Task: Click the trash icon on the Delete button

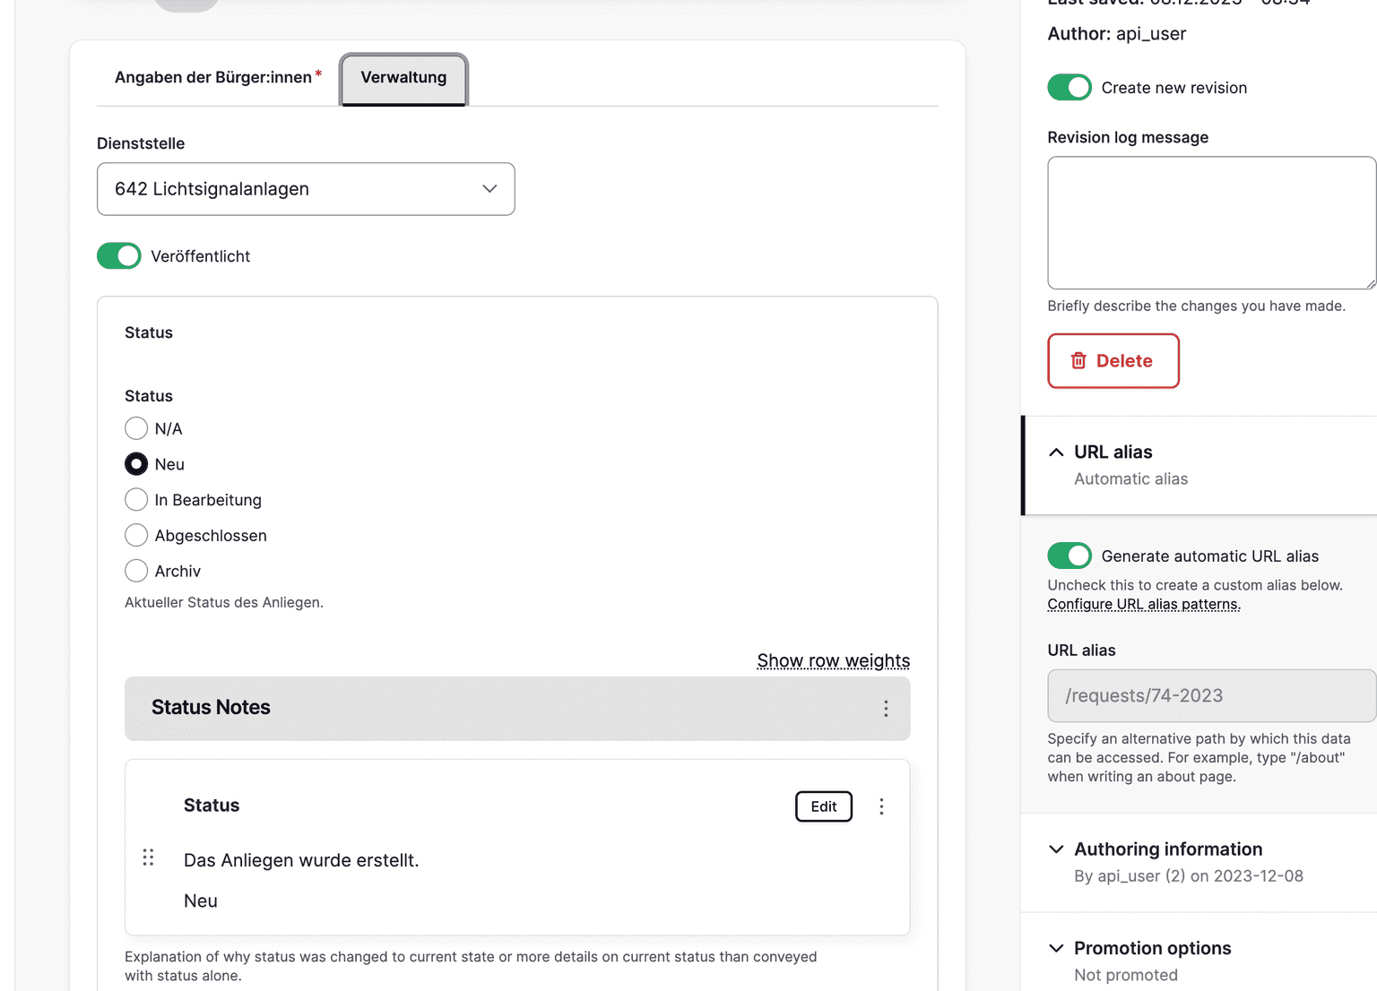Action: click(x=1078, y=361)
